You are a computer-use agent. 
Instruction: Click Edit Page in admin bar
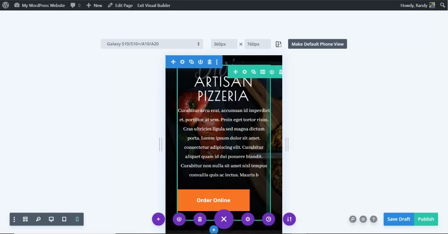point(120,5)
